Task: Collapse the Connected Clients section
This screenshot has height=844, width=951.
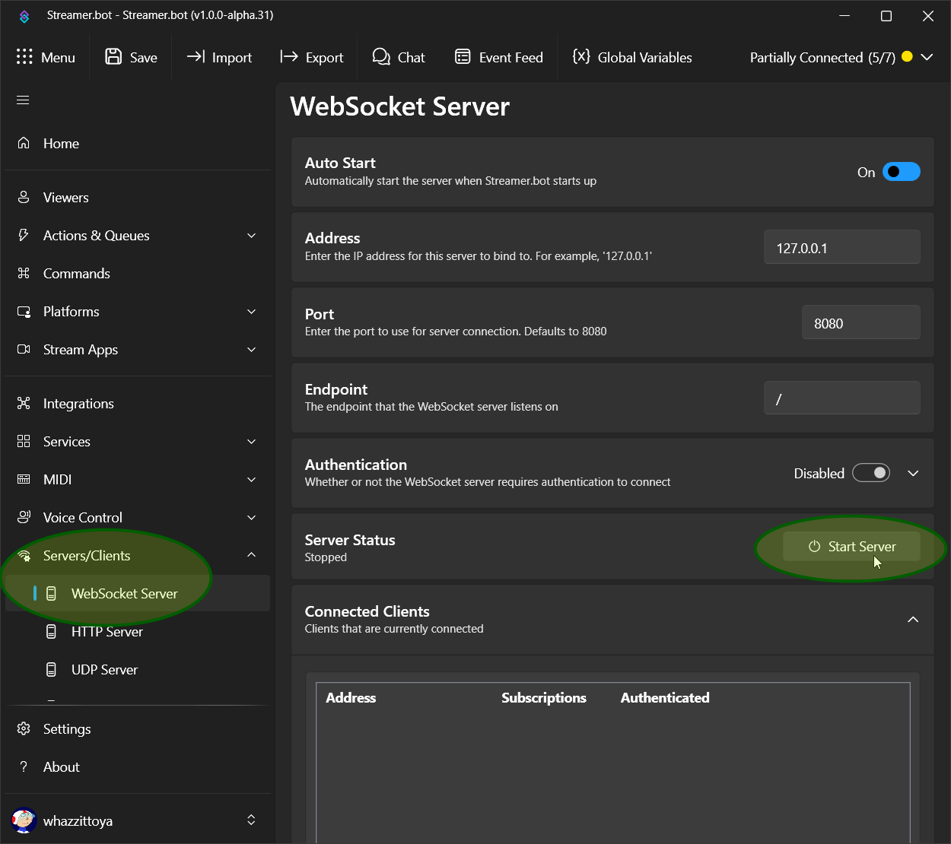Action: 913,620
